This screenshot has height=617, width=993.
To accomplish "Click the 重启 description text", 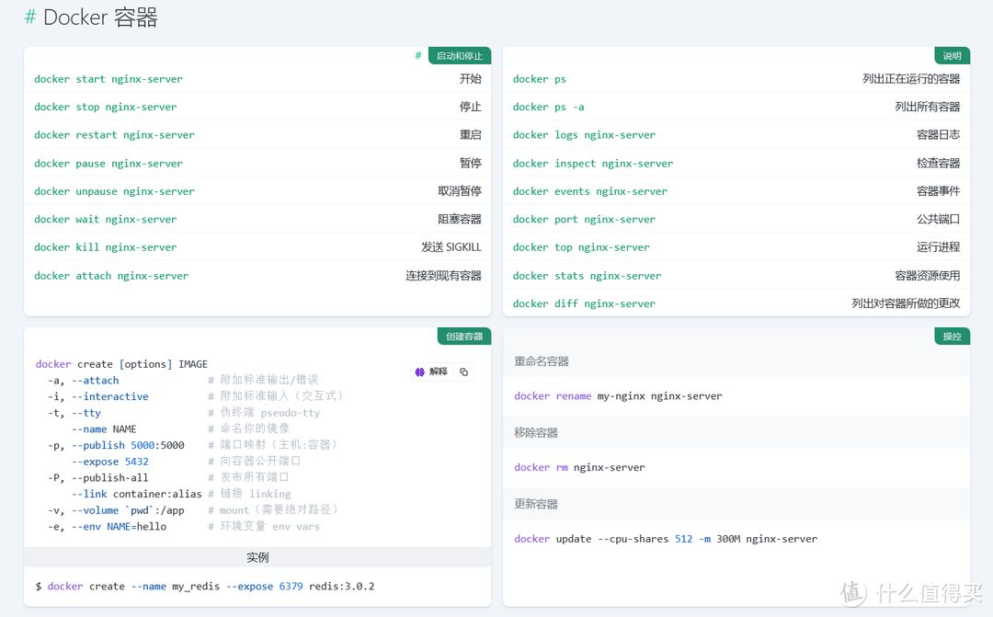I will 471,134.
